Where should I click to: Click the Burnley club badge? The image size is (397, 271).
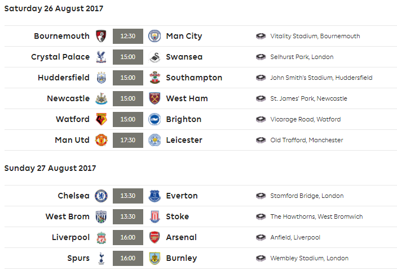point(155,258)
